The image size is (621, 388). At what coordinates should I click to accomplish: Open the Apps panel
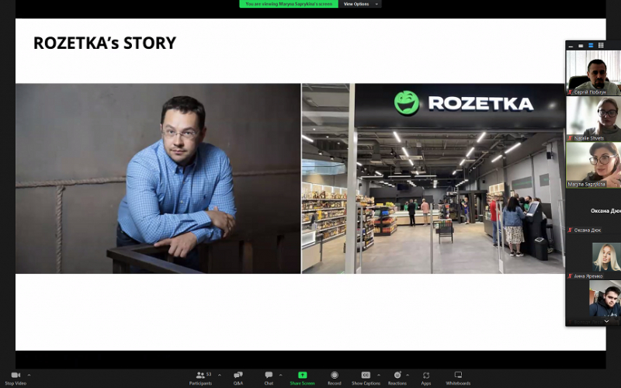coord(425,378)
